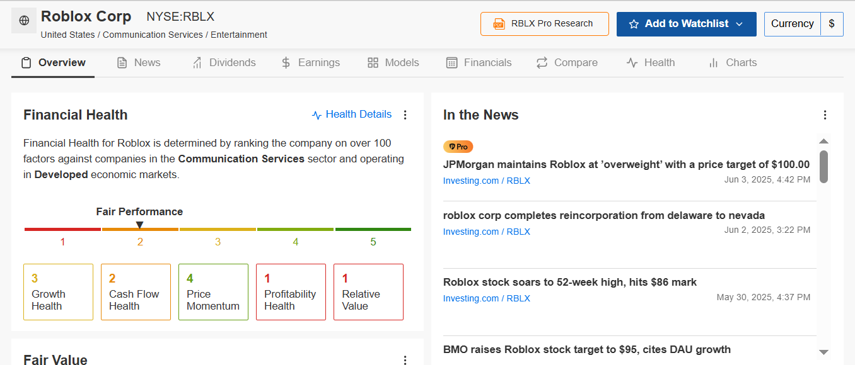Screen dimensions: 855x365
Task: Click the Jun 2, 2025, 3:22 PM timestamp
Action: pos(767,230)
